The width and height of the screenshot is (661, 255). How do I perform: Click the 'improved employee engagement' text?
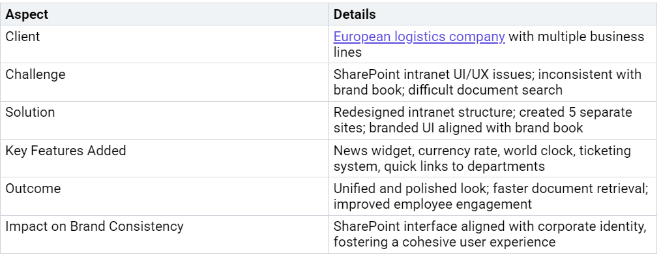pyautogui.click(x=432, y=204)
